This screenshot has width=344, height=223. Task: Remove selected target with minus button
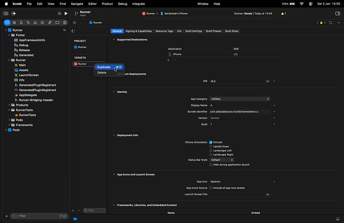point(79,211)
